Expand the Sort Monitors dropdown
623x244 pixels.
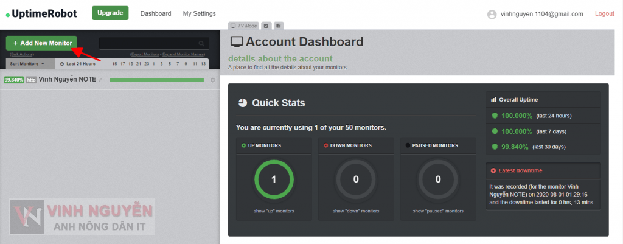pyautogui.click(x=27, y=64)
